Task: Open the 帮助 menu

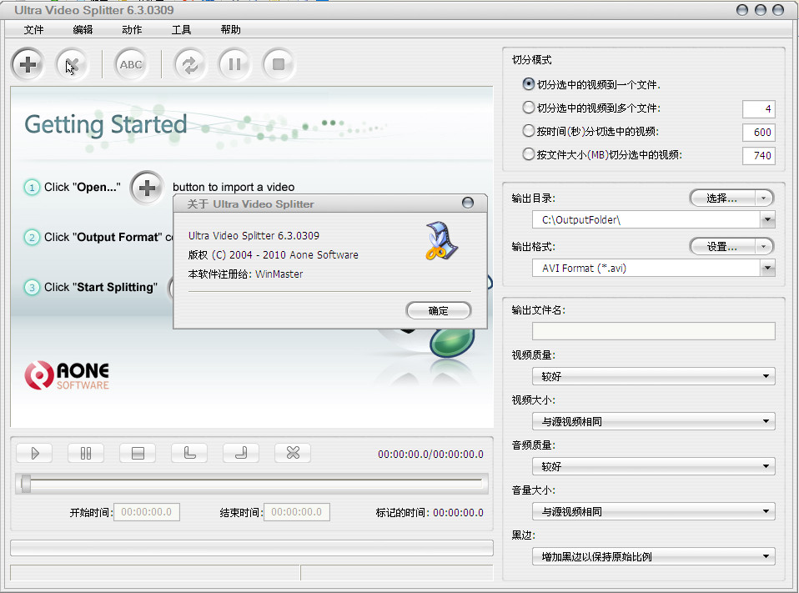Action: click(x=230, y=29)
